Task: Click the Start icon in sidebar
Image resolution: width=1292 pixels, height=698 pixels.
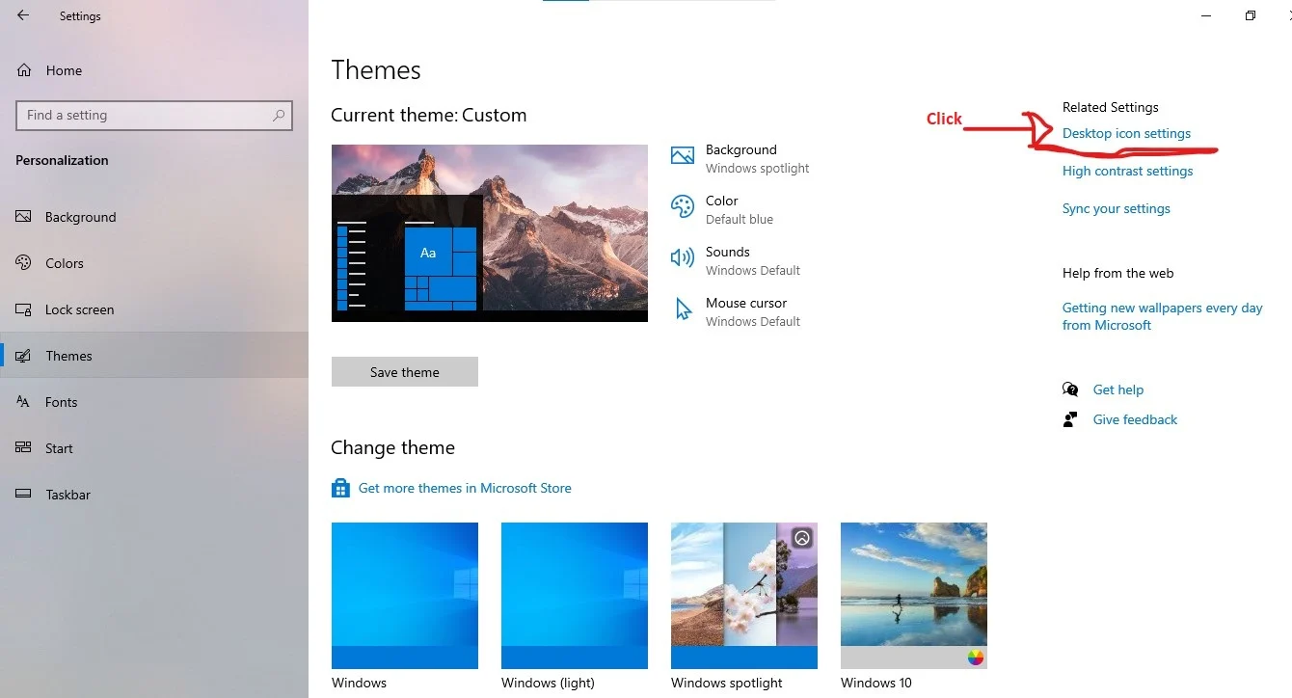Action: 24,448
